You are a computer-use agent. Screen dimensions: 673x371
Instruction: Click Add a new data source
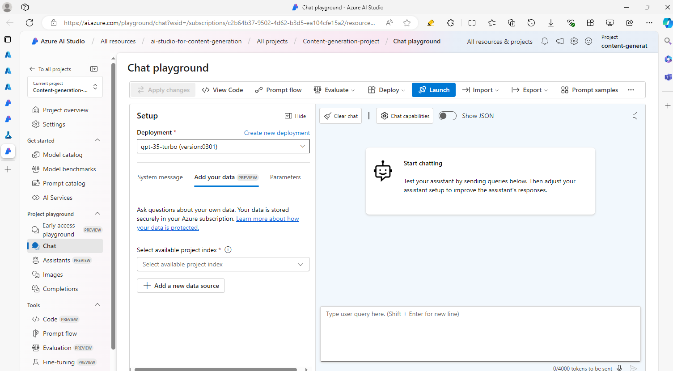(181, 286)
